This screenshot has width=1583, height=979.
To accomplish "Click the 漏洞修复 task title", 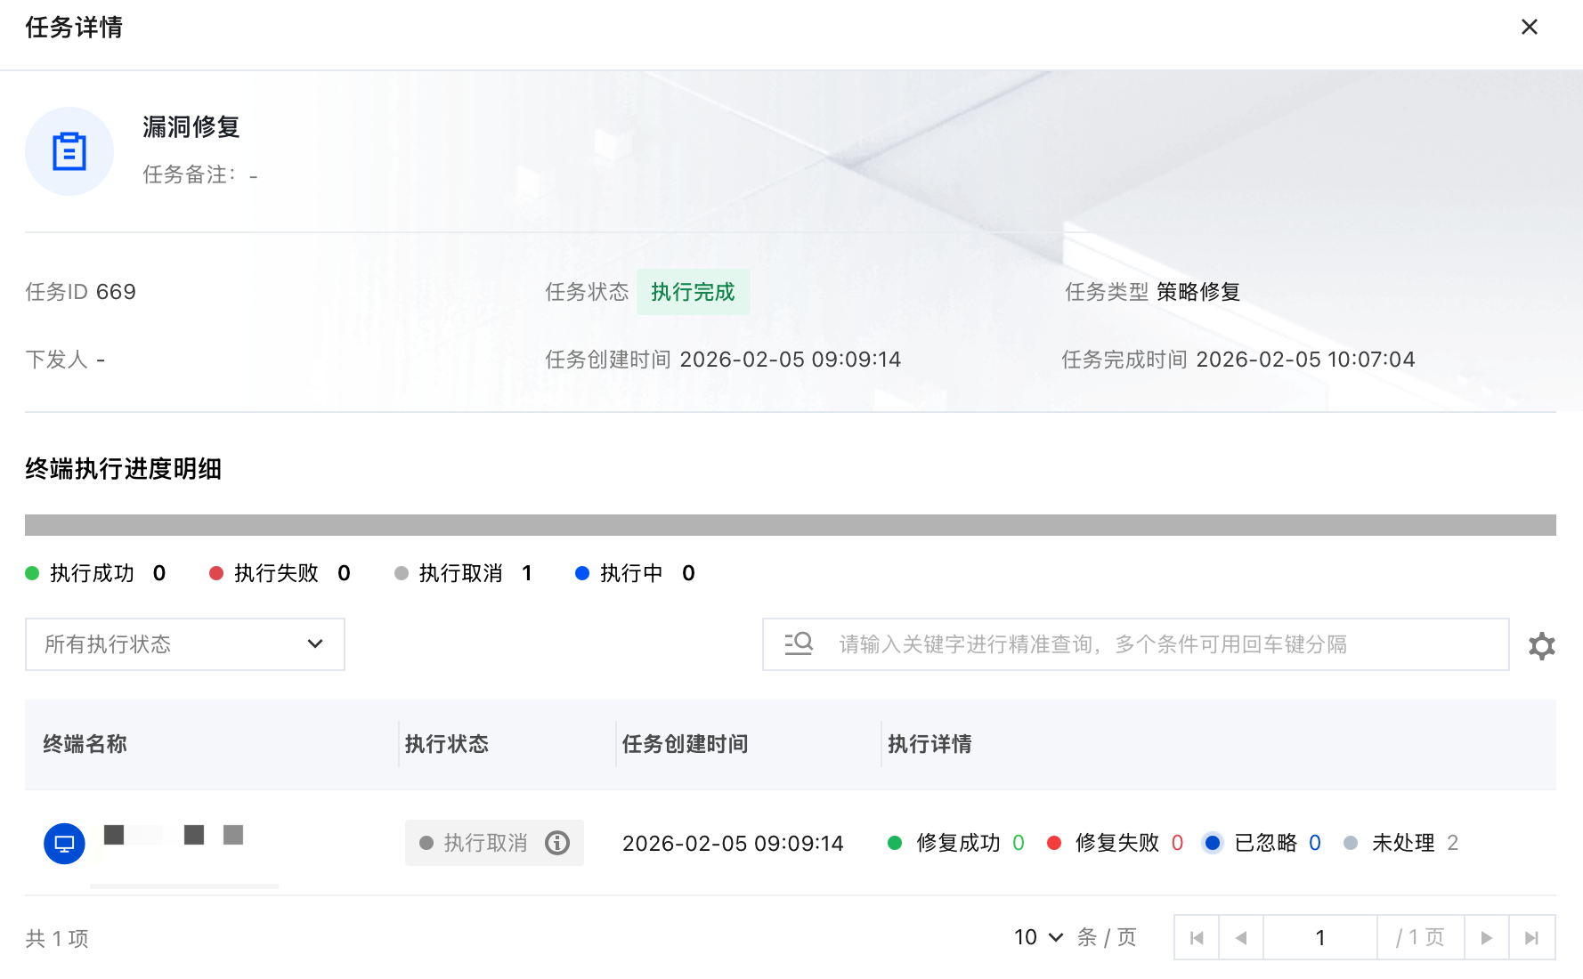I will click(x=191, y=127).
